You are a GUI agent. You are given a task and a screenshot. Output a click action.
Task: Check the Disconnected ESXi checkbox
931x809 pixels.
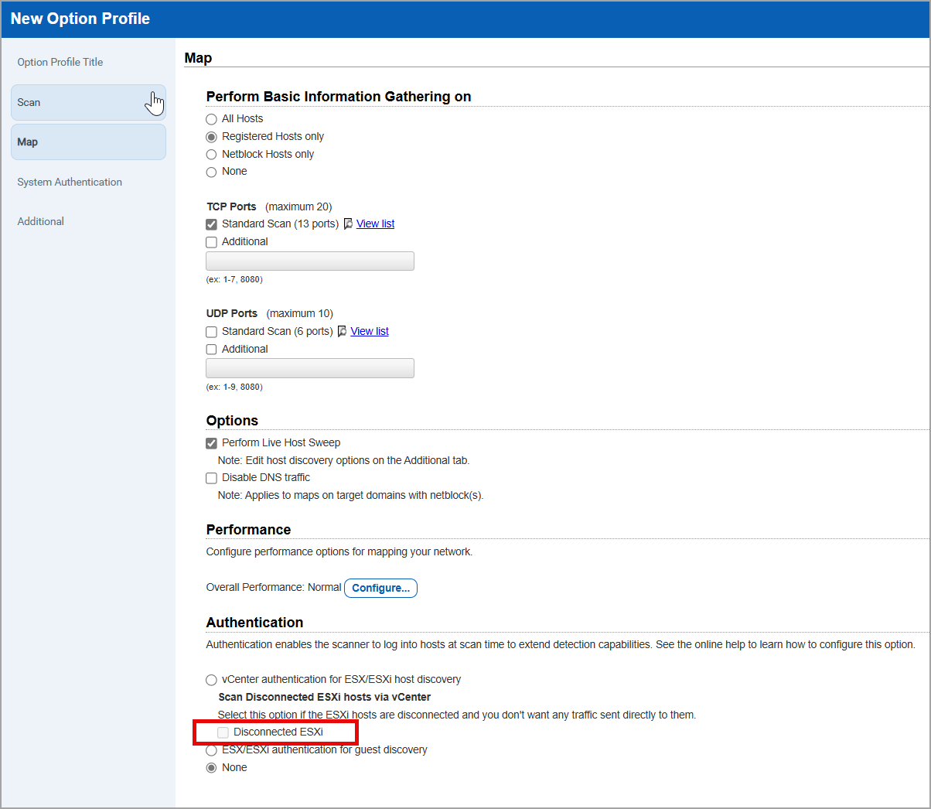pyautogui.click(x=223, y=731)
